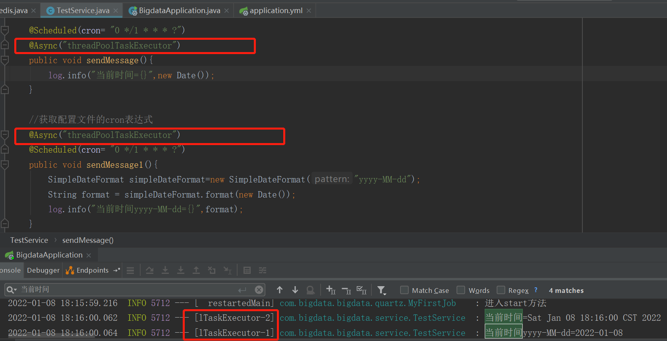Image resolution: width=667 pixels, height=341 pixels.
Task: Click the layout pin icon beside Endpoints
Action: click(x=116, y=270)
